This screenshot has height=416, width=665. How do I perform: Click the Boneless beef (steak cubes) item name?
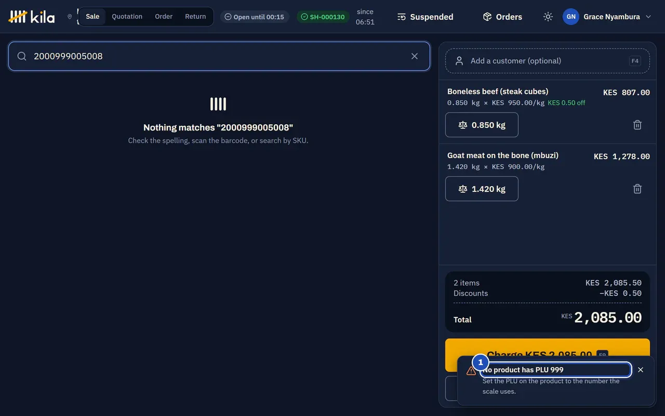point(498,92)
